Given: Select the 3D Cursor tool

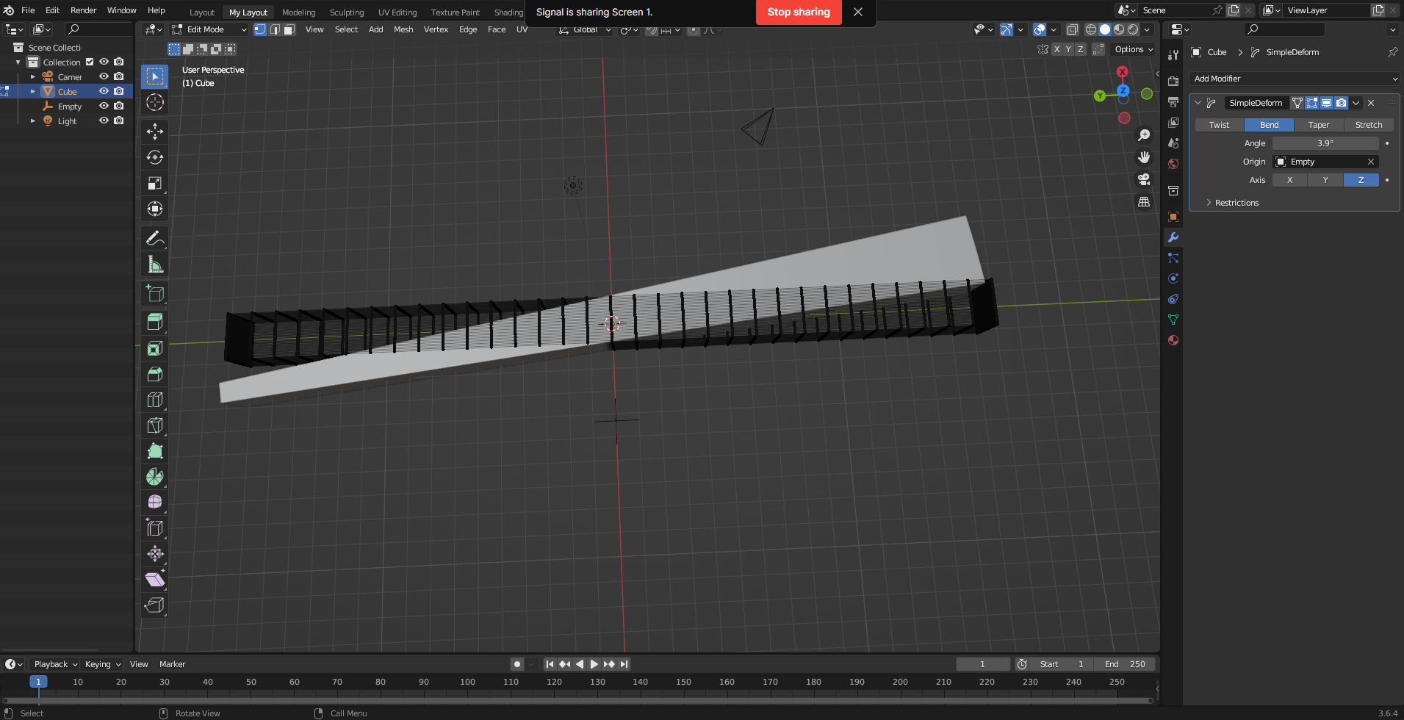Looking at the screenshot, I should point(155,102).
